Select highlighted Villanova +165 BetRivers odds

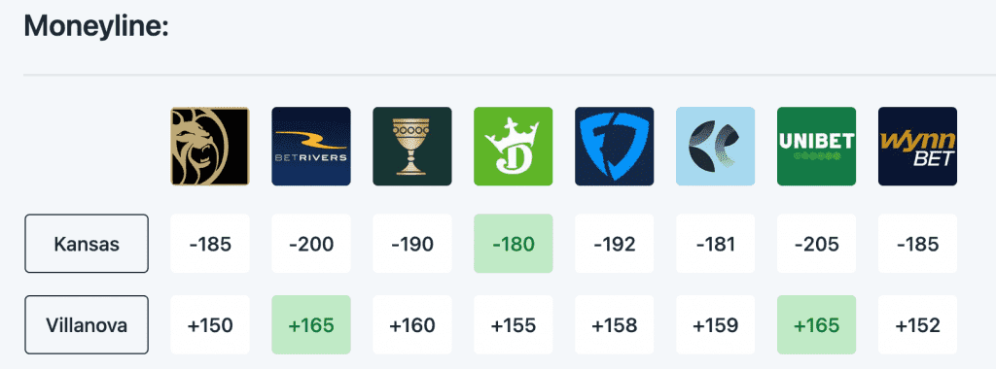[x=311, y=324]
